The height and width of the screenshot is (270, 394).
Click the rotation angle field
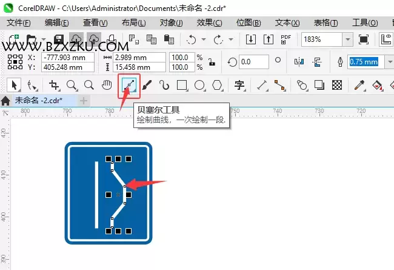point(254,62)
